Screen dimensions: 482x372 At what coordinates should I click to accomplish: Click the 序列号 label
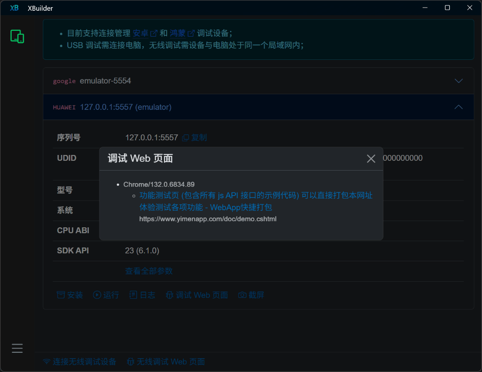[69, 138]
